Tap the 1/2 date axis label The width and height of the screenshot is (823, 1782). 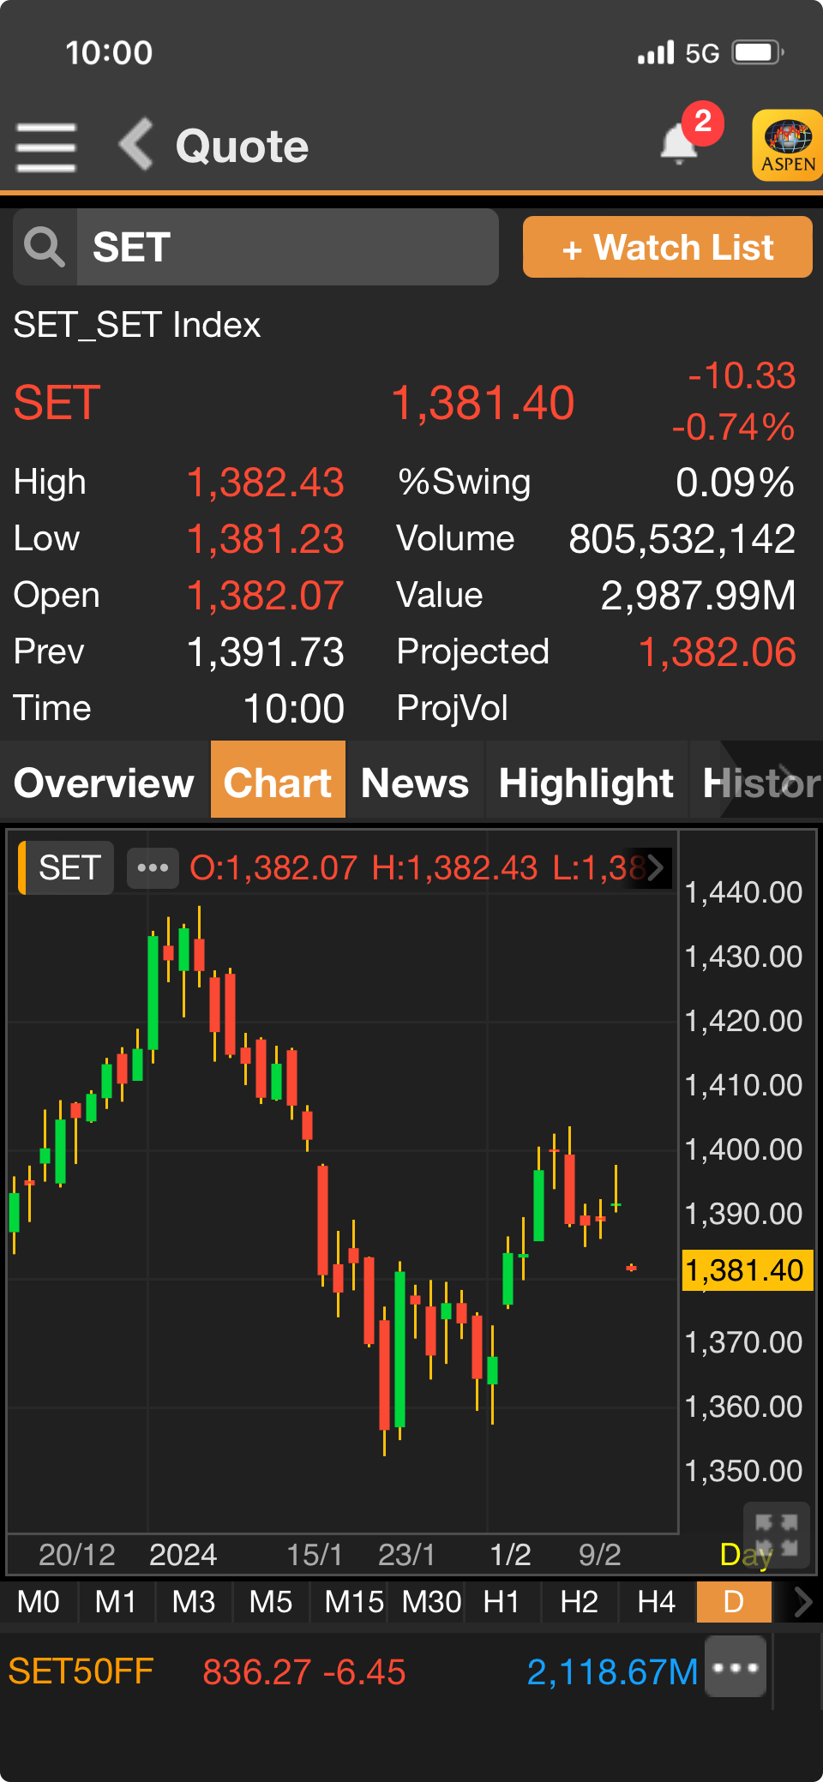pos(510,1555)
